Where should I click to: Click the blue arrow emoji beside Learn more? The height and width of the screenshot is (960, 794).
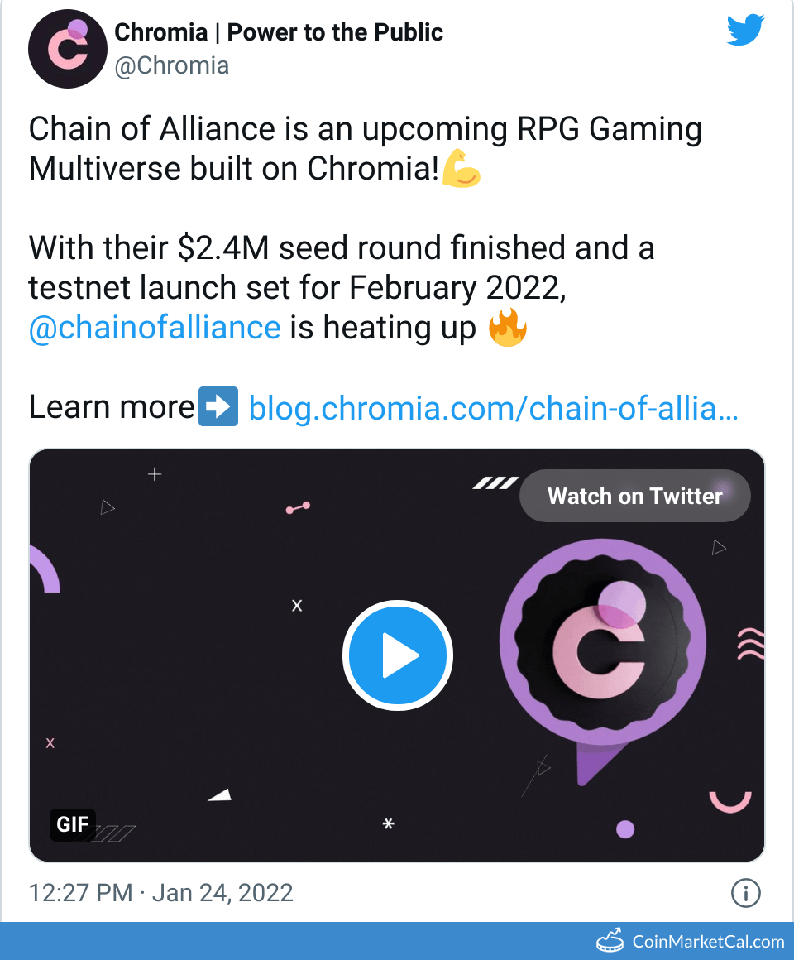(218, 406)
